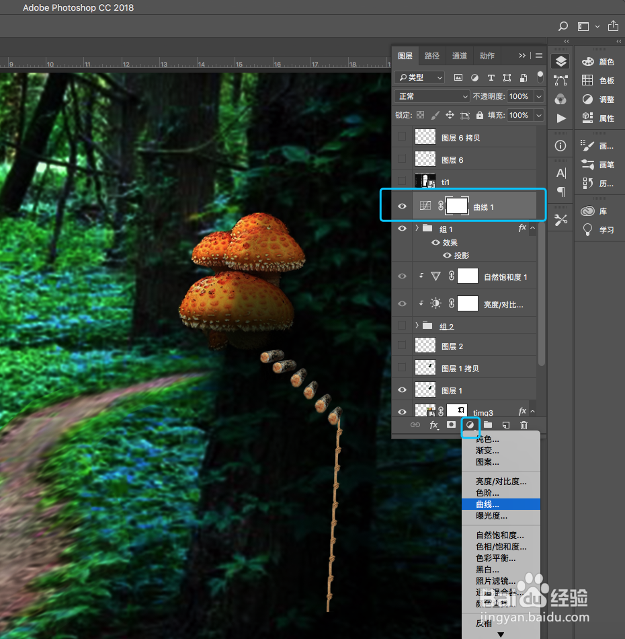The height and width of the screenshot is (639, 625).
Task: Open Info panel icon in dock
Action: [560, 145]
